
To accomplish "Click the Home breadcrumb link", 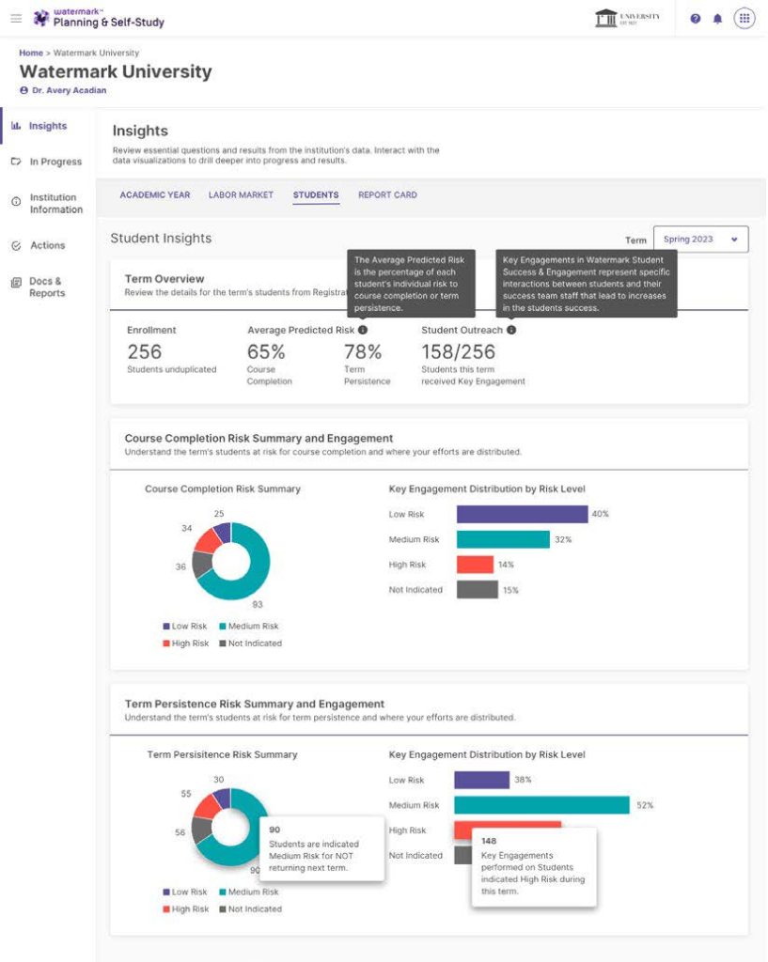I will 31,53.
